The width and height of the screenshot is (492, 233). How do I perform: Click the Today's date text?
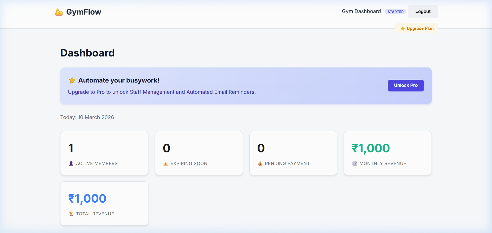click(87, 117)
